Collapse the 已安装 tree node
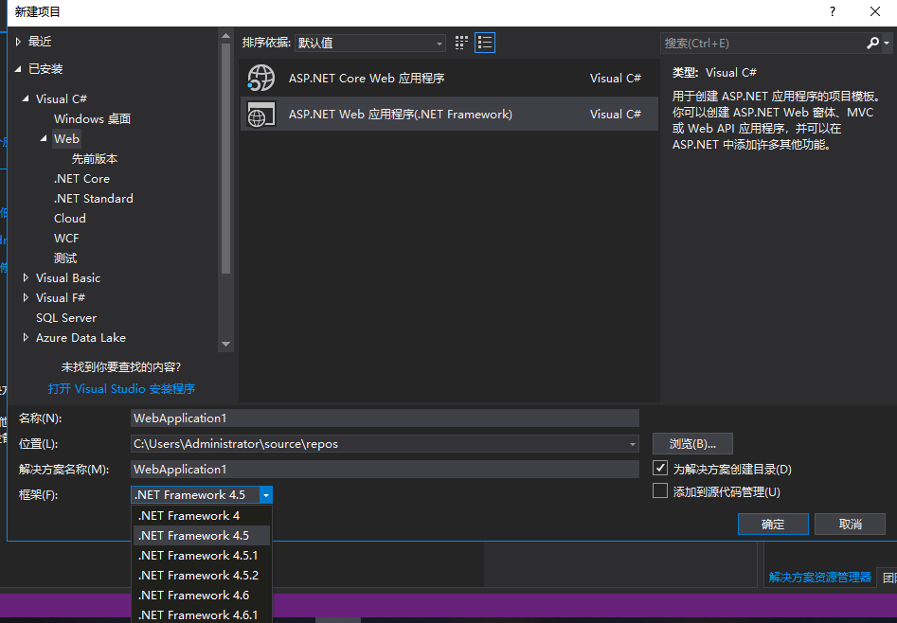 18,69
